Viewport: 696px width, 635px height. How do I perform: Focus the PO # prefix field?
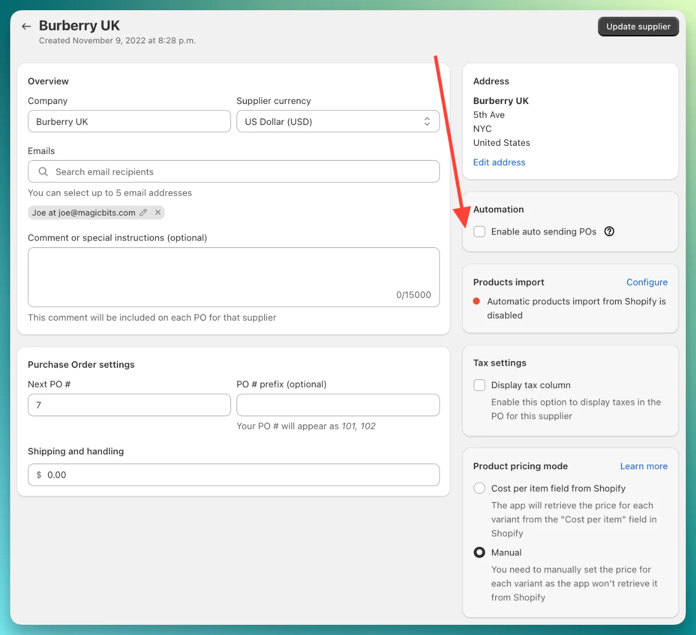tap(338, 405)
